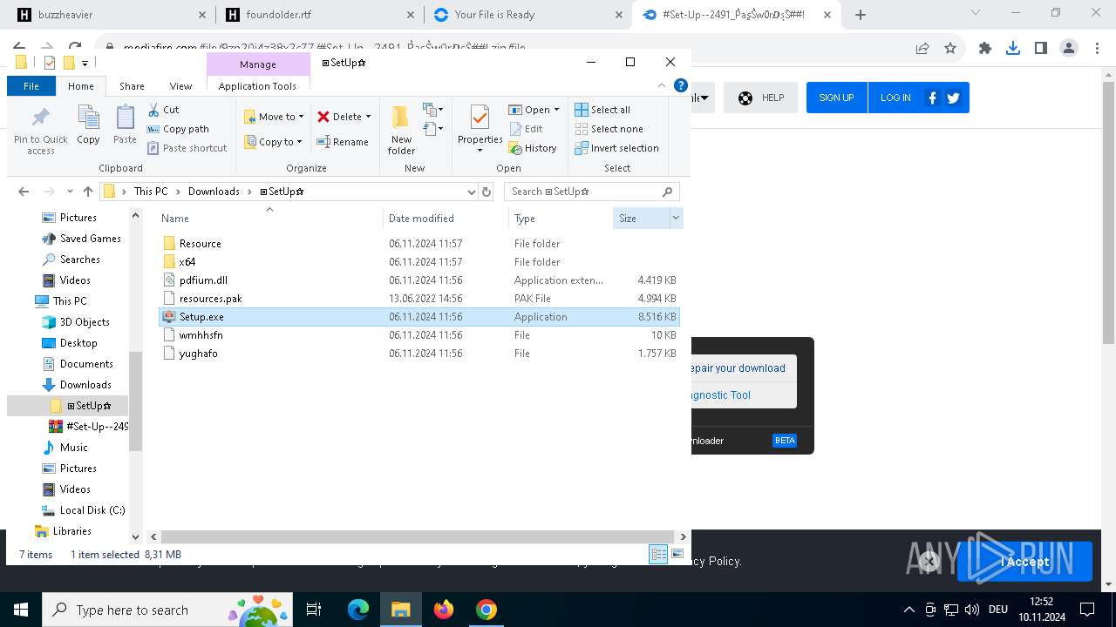The width and height of the screenshot is (1116, 627).
Task: Click SIGN UP on MediaFire
Action: pos(836,98)
